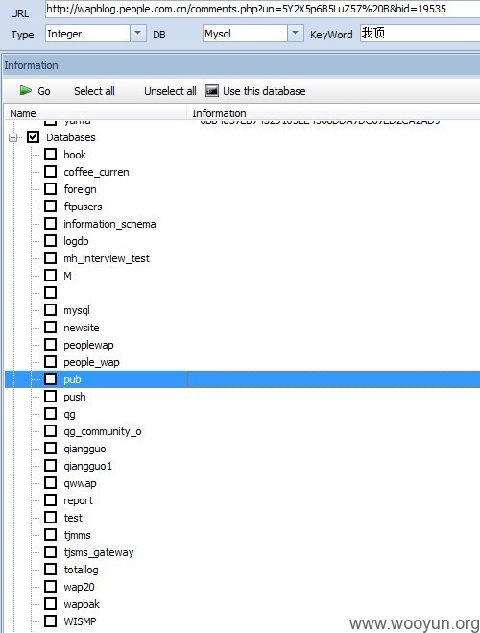
Task: Check the peoplewap checkbox
Action: [x=51, y=344]
